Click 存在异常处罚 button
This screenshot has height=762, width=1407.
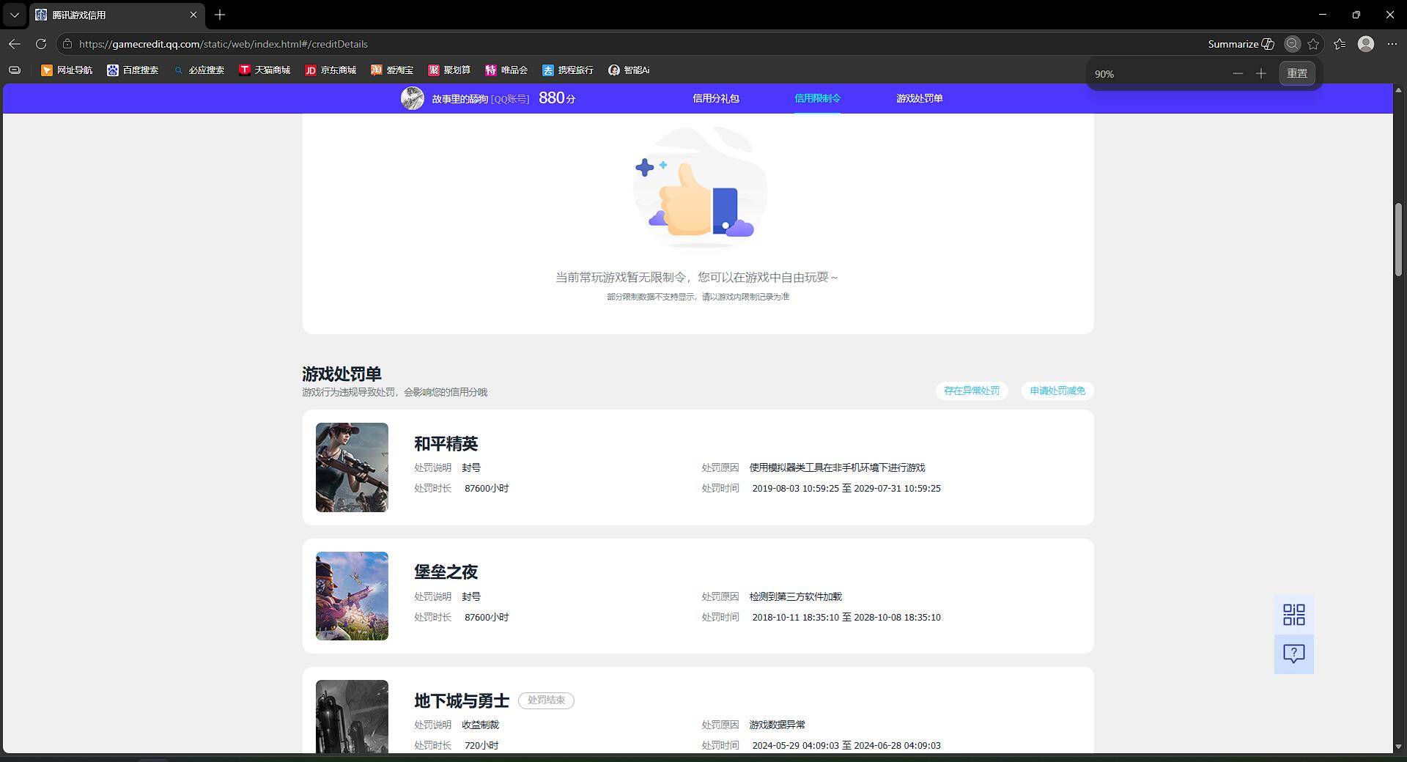pos(972,391)
